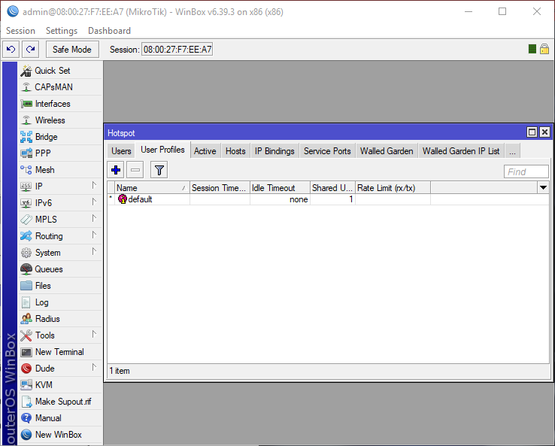Screen dimensions: 555x446
Task: Open the Session menu
Action: click(x=20, y=31)
